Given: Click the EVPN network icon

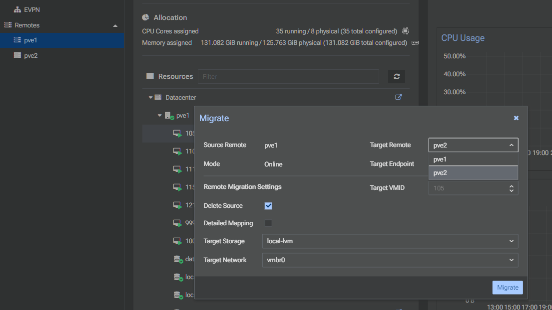Looking at the screenshot, I should pos(17,9).
